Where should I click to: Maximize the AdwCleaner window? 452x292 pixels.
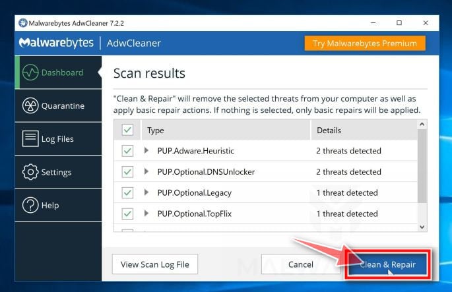[x=399, y=23]
